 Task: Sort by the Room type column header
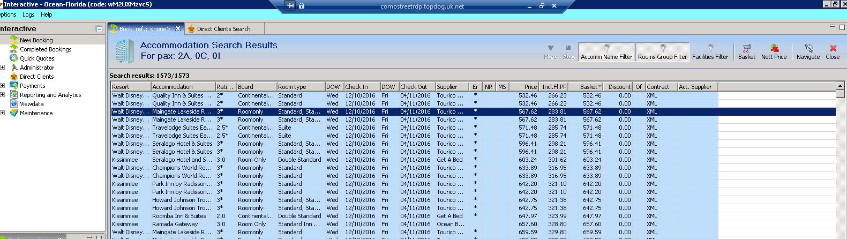tap(301, 87)
